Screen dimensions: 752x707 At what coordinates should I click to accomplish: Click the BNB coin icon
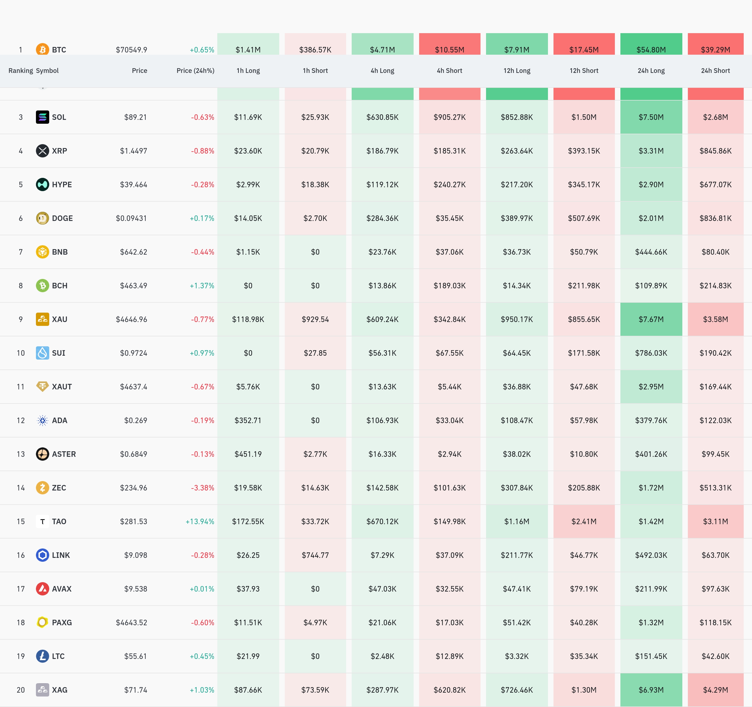pyautogui.click(x=42, y=252)
